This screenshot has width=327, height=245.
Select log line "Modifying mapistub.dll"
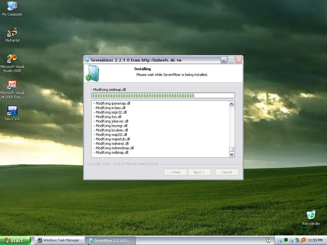[x=112, y=139]
